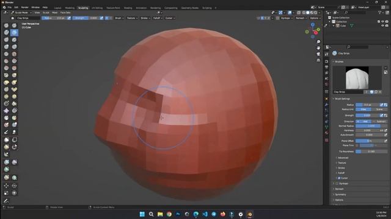Switch perspective/orthographic view icon
The image size is (391, 219).
[318, 60]
